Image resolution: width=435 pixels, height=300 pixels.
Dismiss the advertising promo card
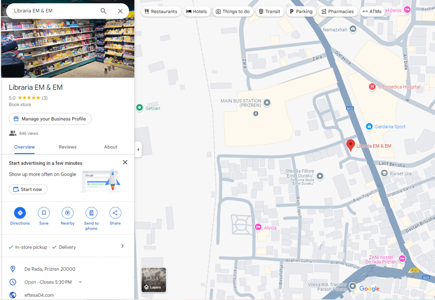pos(125,162)
